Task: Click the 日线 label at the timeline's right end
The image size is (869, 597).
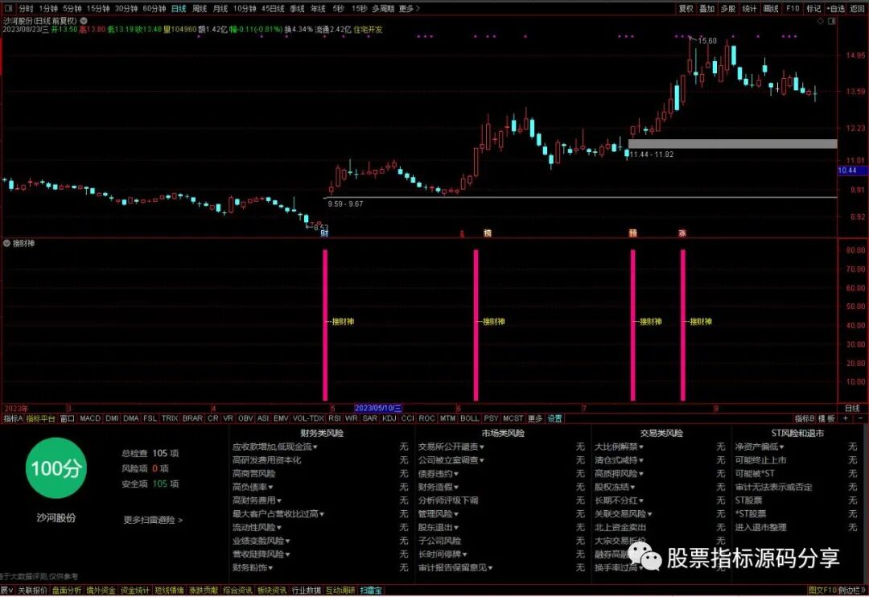Action: (x=852, y=409)
